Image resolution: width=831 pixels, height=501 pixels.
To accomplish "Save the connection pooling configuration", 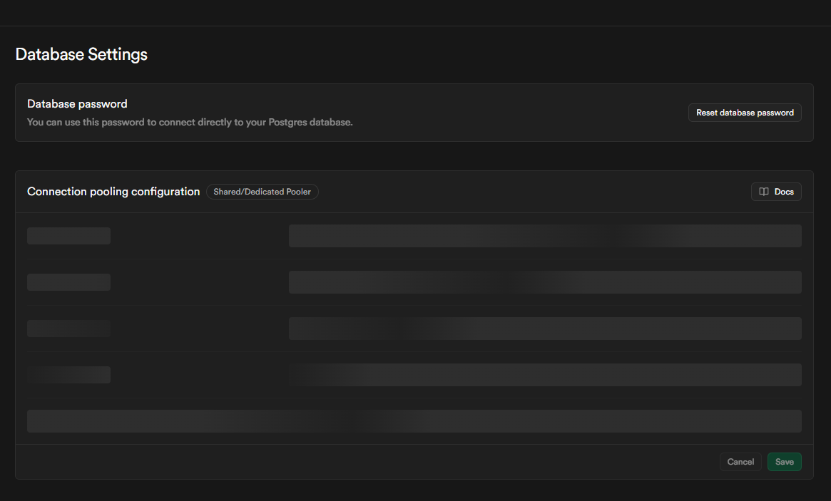I will pyautogui.click(x=785, y=462).
